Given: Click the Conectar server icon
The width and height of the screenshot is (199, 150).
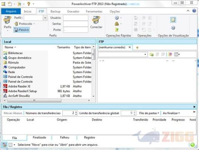Looking at the screenshot, I should 96,20.
